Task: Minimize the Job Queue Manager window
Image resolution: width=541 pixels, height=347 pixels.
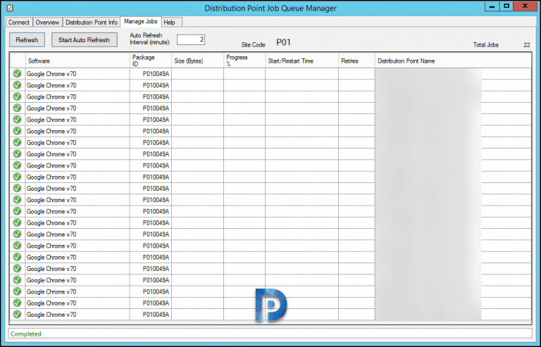Action: 492,6
